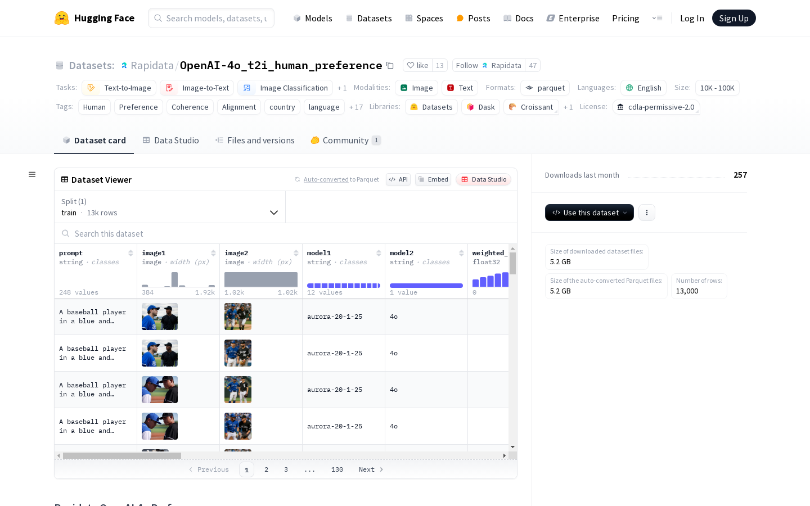Switch to Files and versions tab
This screenshot has width=810, height=506.
tap(255, 141)
